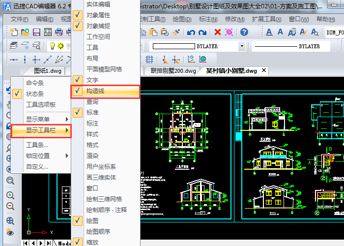Click the New drawing icon
The image size is (344, 246).
point(14,32)
